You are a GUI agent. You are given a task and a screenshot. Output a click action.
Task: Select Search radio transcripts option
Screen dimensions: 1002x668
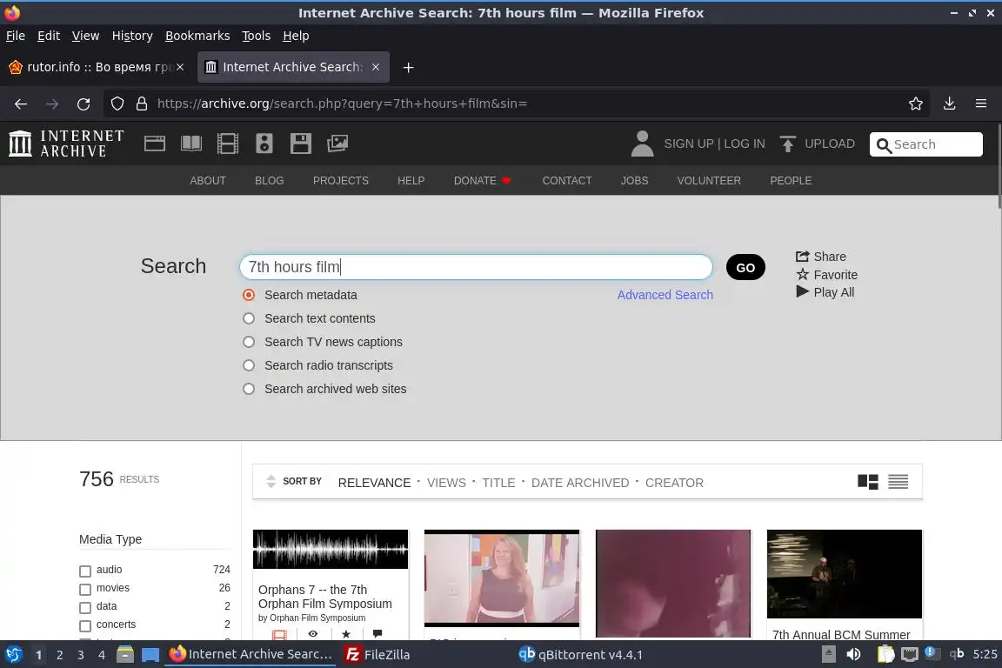(249, 365)
